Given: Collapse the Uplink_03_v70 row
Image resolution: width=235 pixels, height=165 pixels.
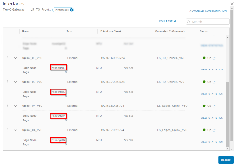Looking at the screenshot, I should 15,82.
